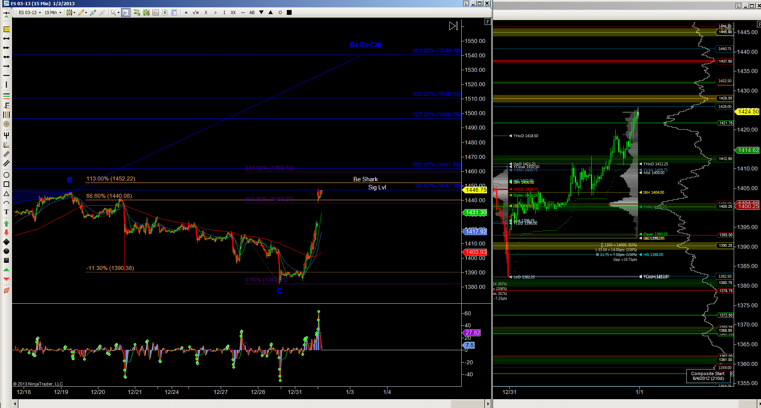The image size is (761, 408).
Task: Click the horizontal scrollbar right arrow
Action: coord(488,403)
